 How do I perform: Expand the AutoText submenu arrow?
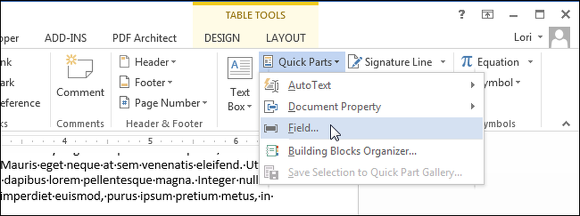point(472,85)
